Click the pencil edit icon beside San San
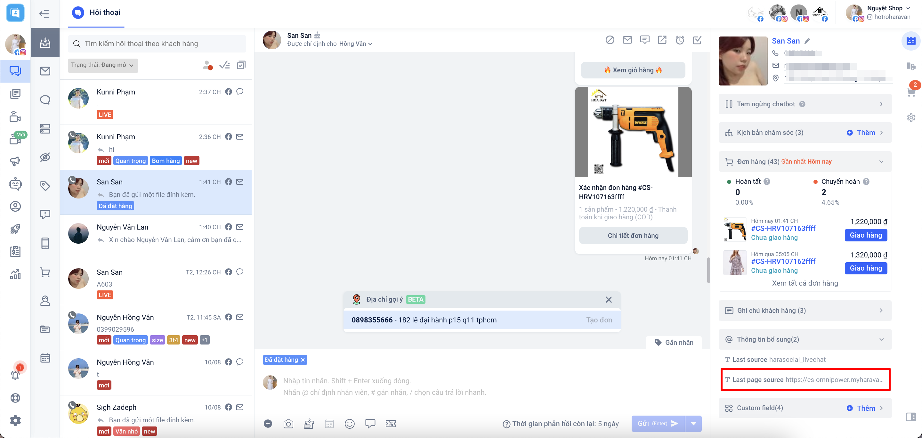This screenshot has width=922, height=438. tap(807, 41)
